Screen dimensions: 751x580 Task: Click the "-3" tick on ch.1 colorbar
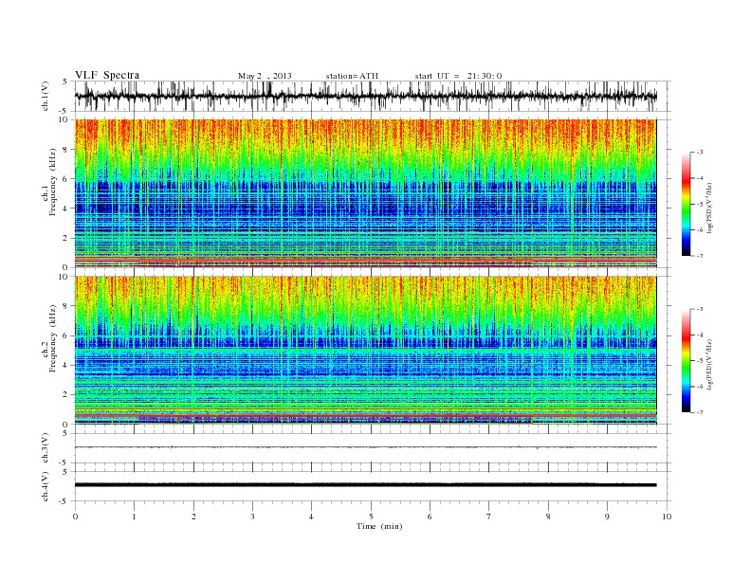click(x=700, y=153)
